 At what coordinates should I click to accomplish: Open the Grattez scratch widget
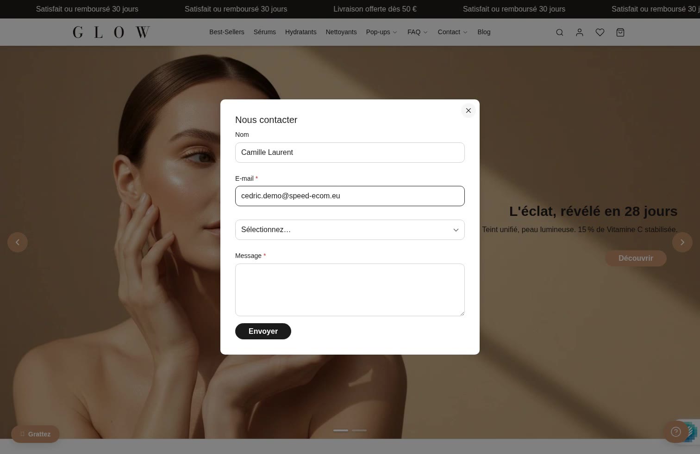coord(35,434)
